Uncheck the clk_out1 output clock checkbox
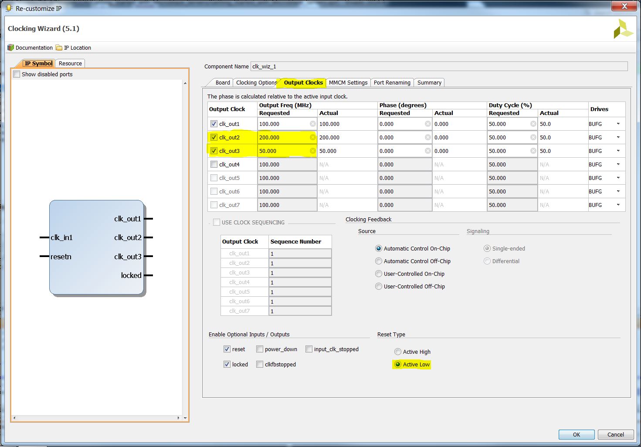This screenshot has height=447, width=641. [x=214, y=124]
